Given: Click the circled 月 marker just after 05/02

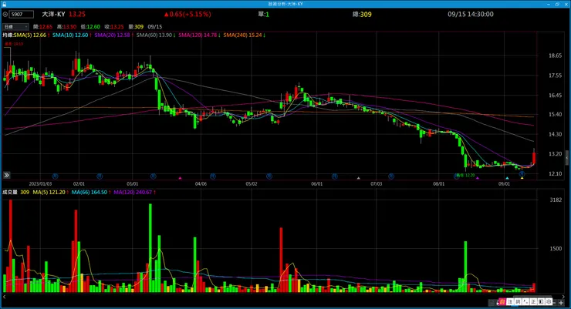Looking at the screenshot, I should click(x=269, y=176).
